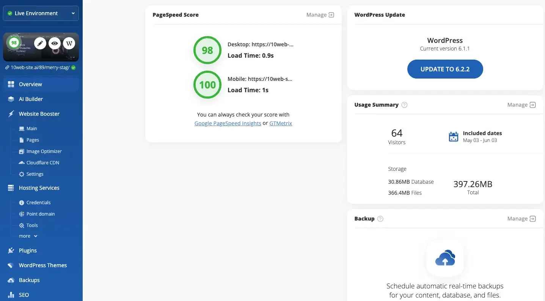The height and width of the screenshot is (301, 545).
Task: Click the green verified check beside site URL
Action: [x=74, y=68]
